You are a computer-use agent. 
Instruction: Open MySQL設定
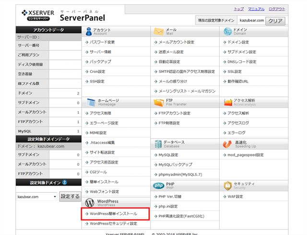pyautogui.click(x=168, y=155)
